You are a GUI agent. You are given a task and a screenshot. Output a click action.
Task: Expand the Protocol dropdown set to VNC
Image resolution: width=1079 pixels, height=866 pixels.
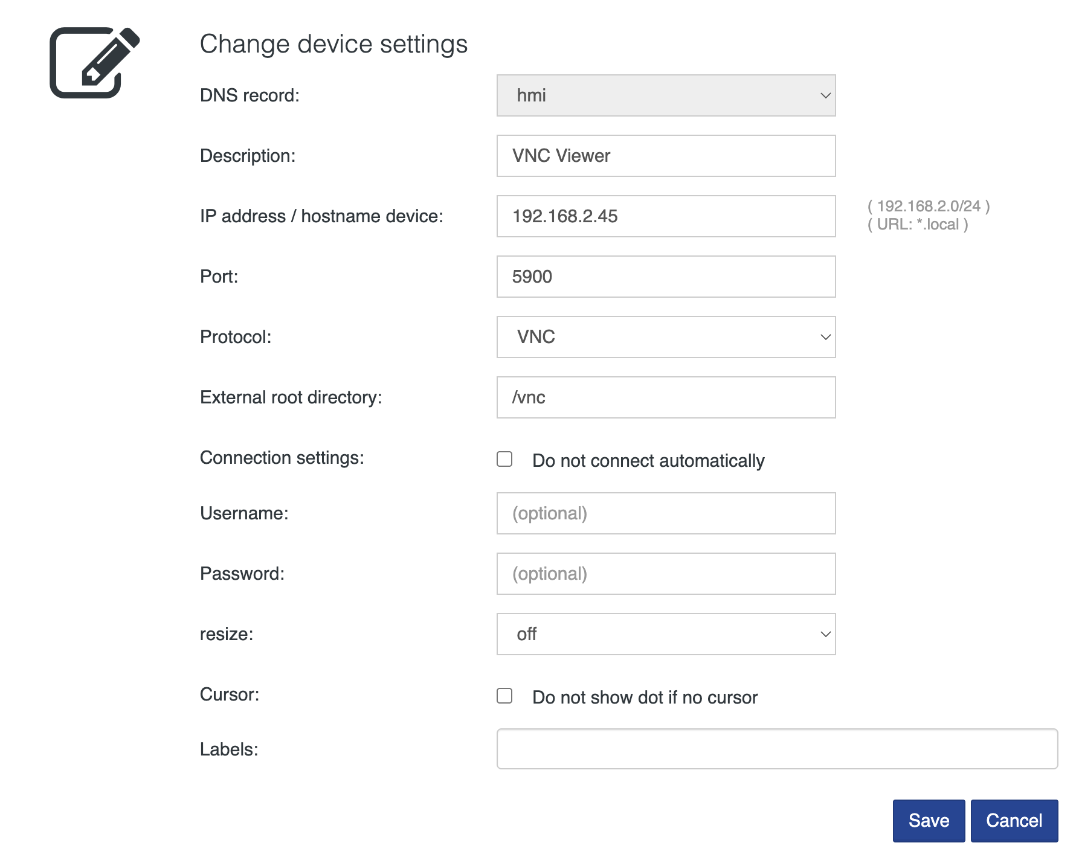click(x=666, y=337)
